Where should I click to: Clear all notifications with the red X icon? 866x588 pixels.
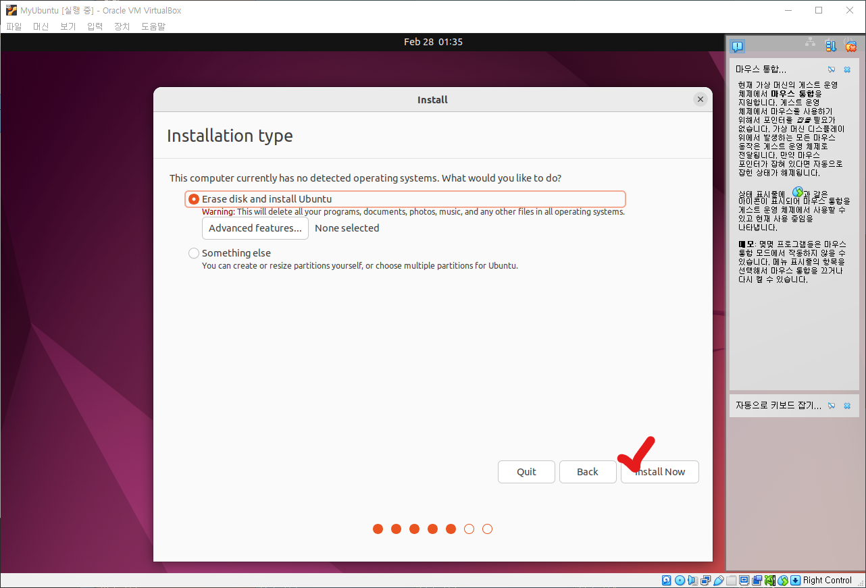pos(851,46)
